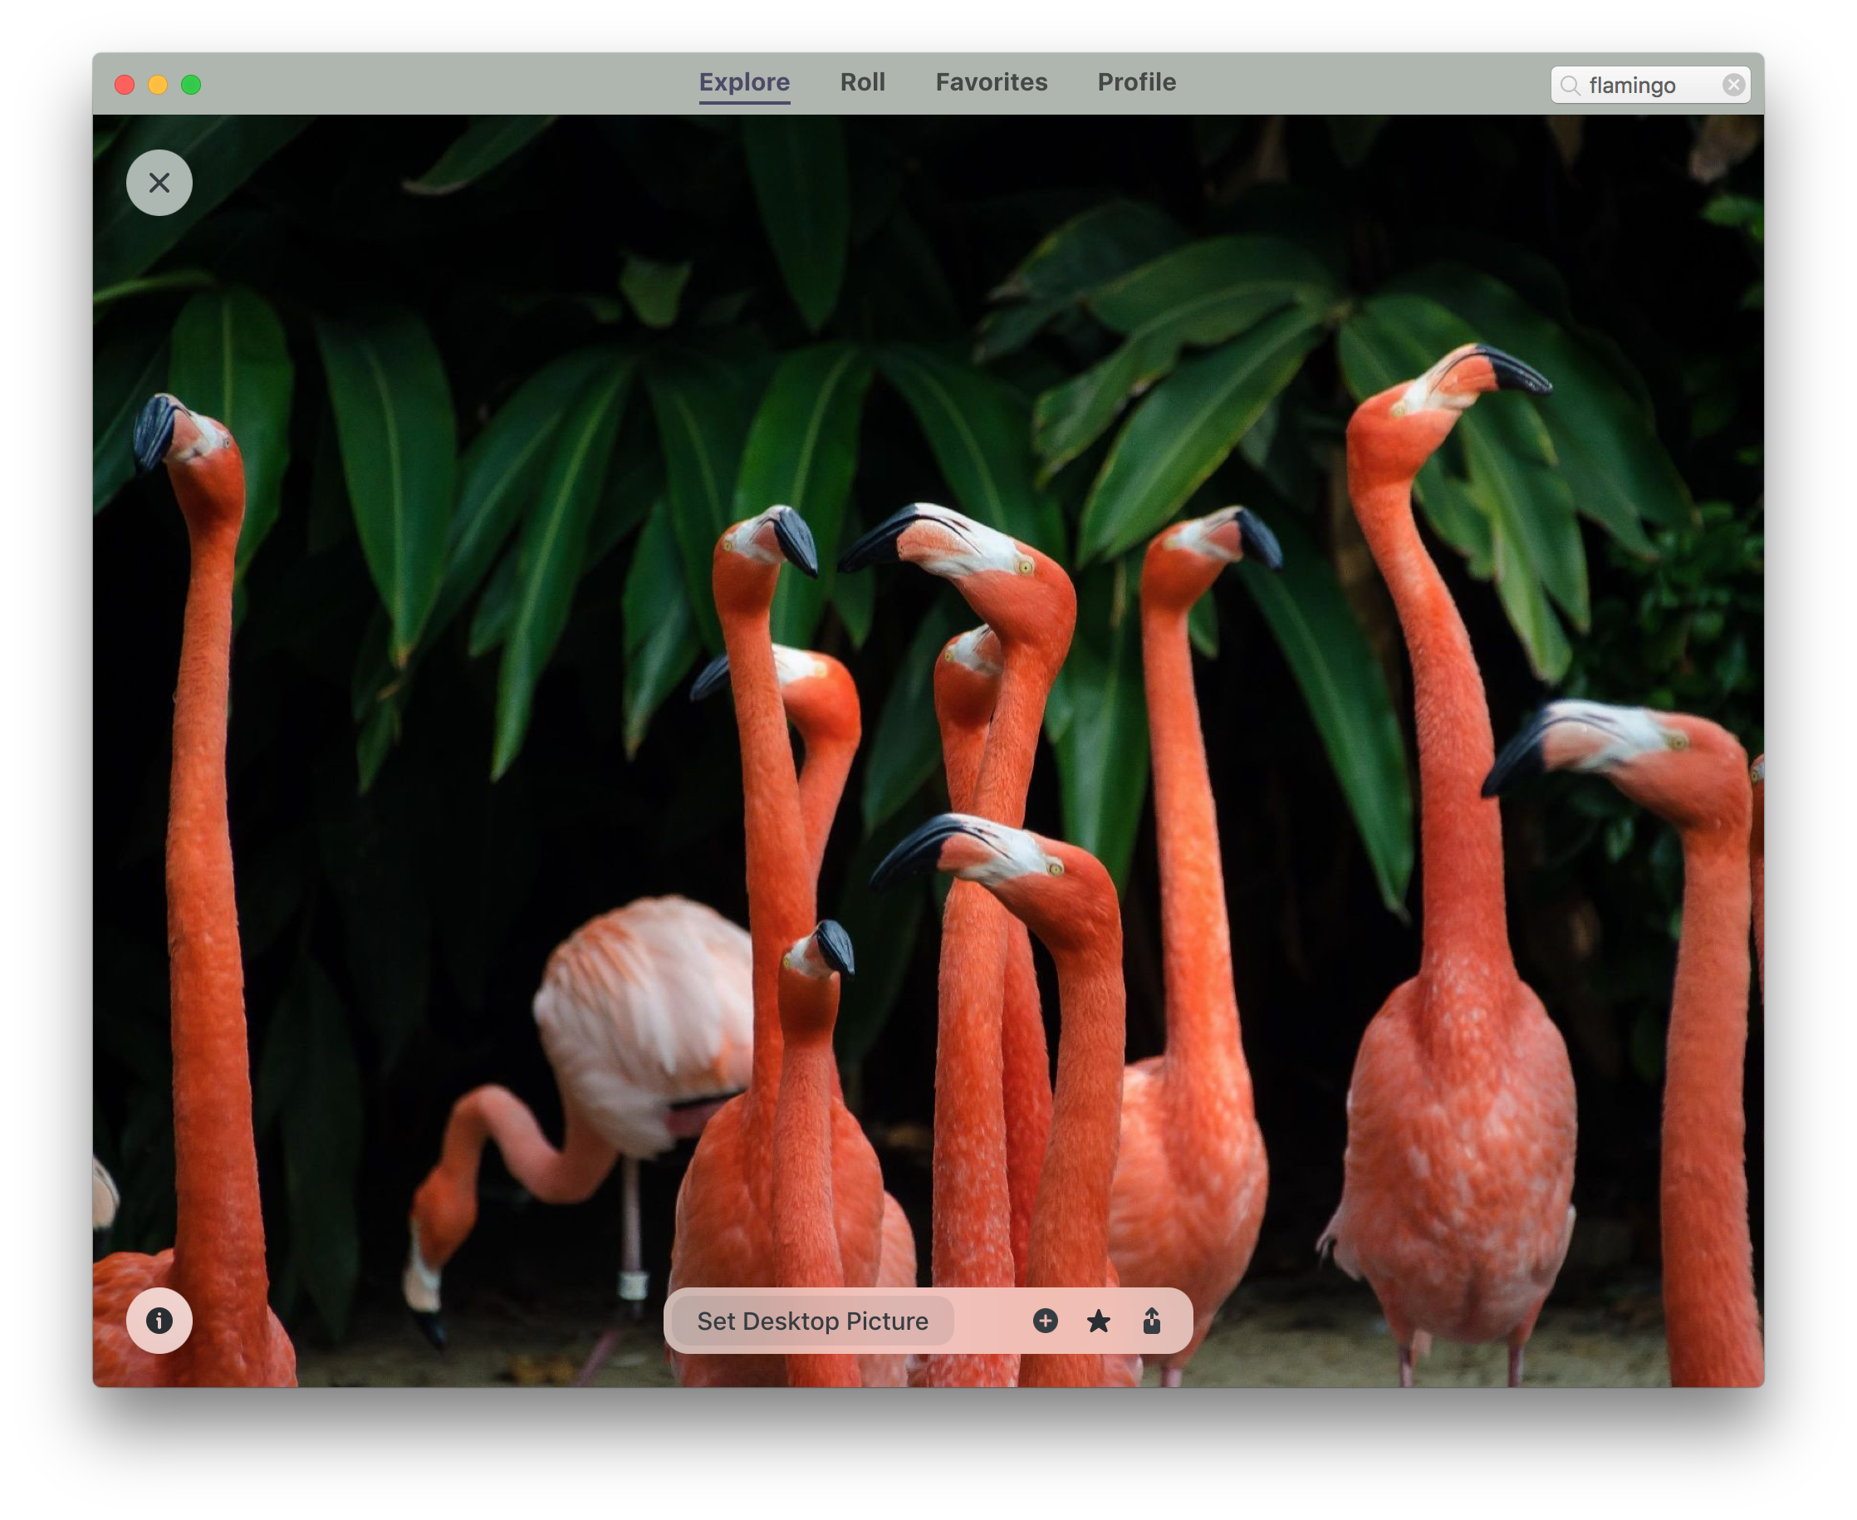Click the magnifying glass search icon
The image size is (1857, 1520).
1570,85
